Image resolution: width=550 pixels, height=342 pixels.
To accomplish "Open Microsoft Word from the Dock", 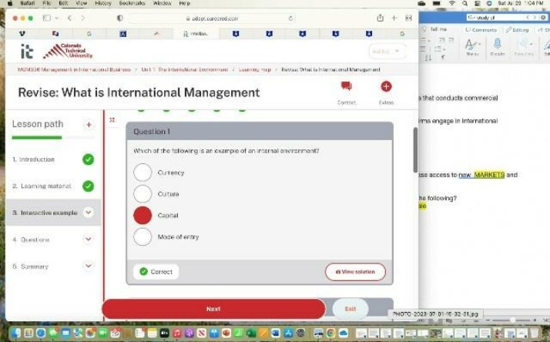I will [x=276, y=333].
